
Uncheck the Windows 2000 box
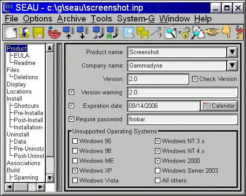pos(158,161)
